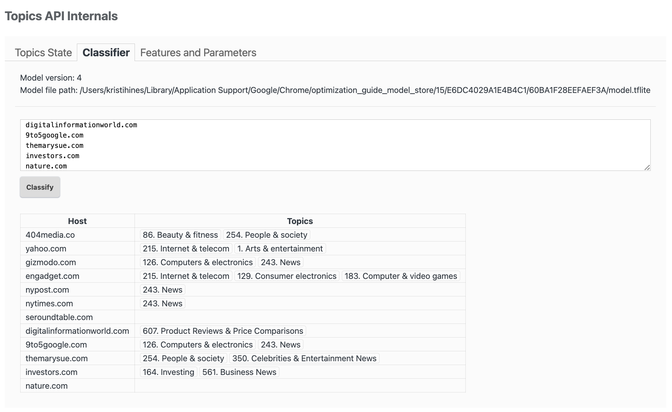
Task: Switch to the Topics State tab
Action: pyautogui.click(x=43, y=52)
